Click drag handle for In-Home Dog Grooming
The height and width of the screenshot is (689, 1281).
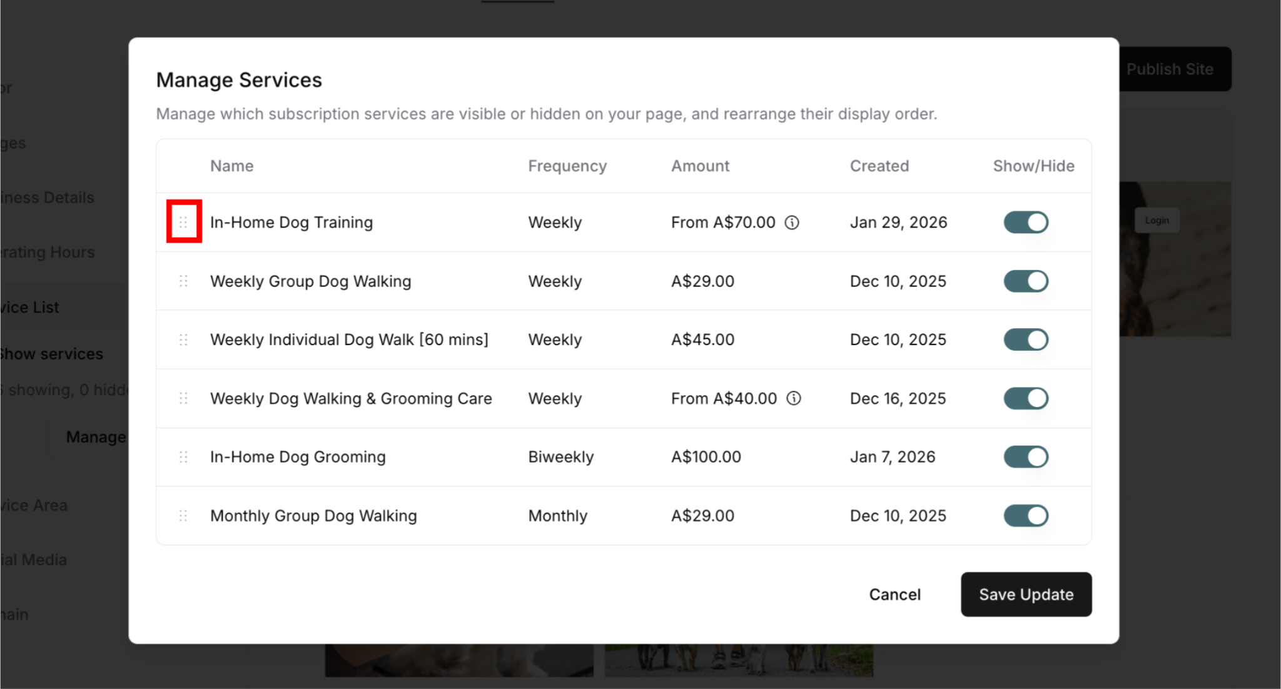point(183,457)
